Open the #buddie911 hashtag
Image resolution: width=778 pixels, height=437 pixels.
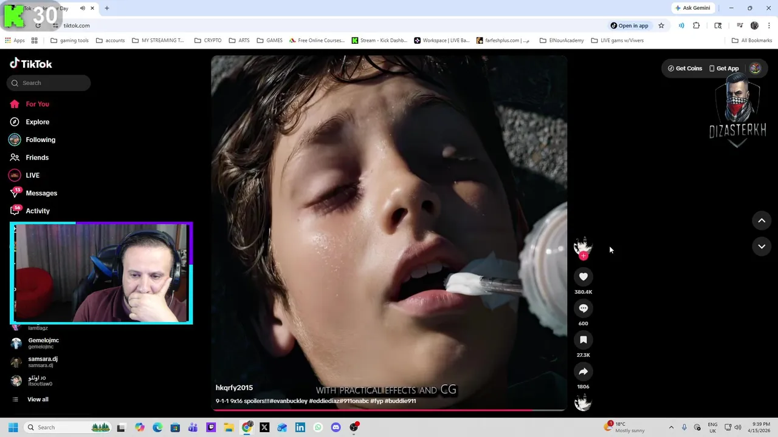[400, 401]
